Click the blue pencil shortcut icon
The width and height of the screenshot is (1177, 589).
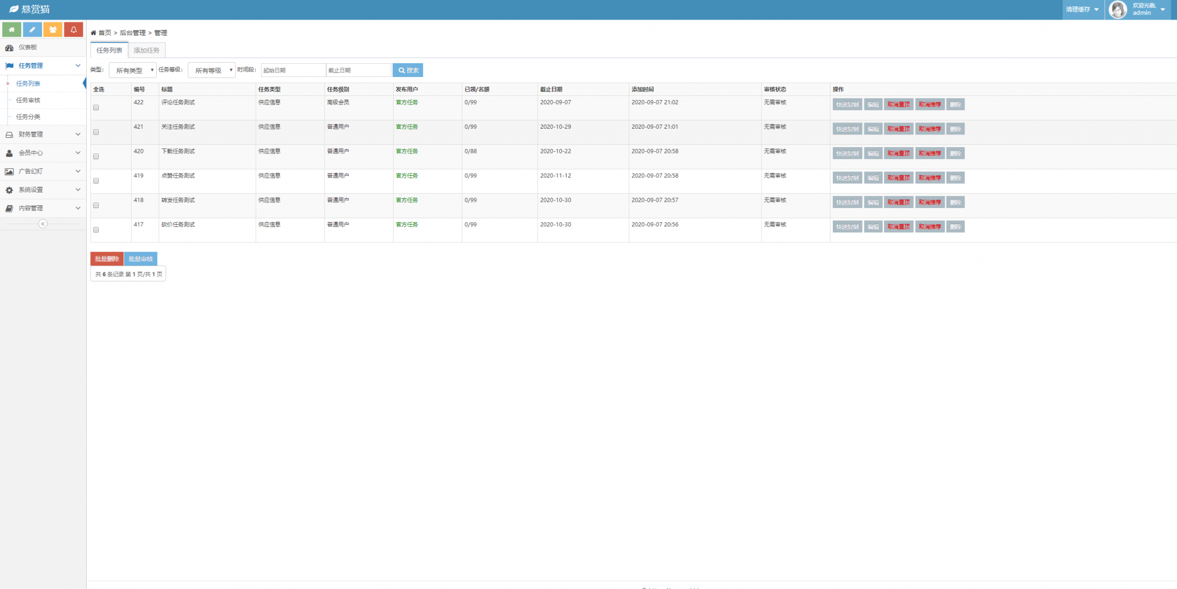(x=32, y=29)
